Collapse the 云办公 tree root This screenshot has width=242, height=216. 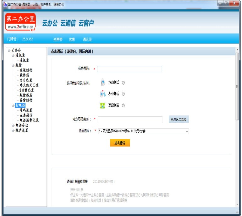tap(9, 50)
